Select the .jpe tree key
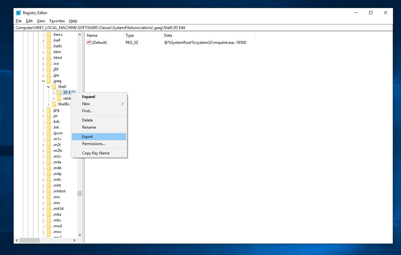The image size is (401, 255). pyautogui.click(x=56, y=75)
